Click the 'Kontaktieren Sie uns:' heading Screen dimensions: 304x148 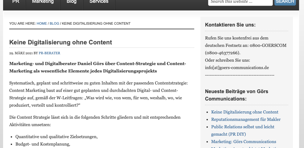(230, 25)
